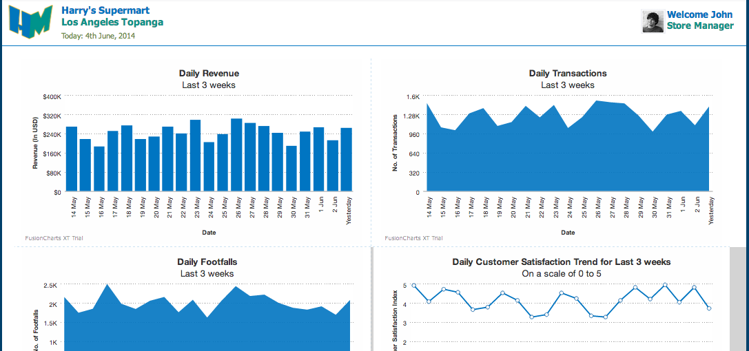Select the 14 May revenue bar
The height and width of the screenshot is (351, 749).
point(72,159)
